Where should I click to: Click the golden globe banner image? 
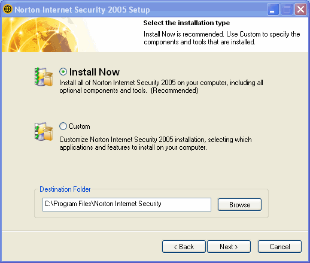coord(50,35)
